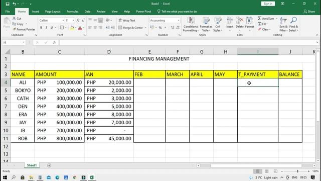
Task: Switch to the Power Pivot tab
Action: (x=143, y=12)
